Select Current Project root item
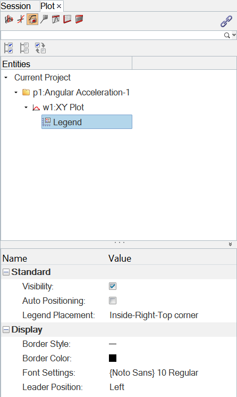The height and width of the screenshot is (397, 237). [x=43, y=77]
